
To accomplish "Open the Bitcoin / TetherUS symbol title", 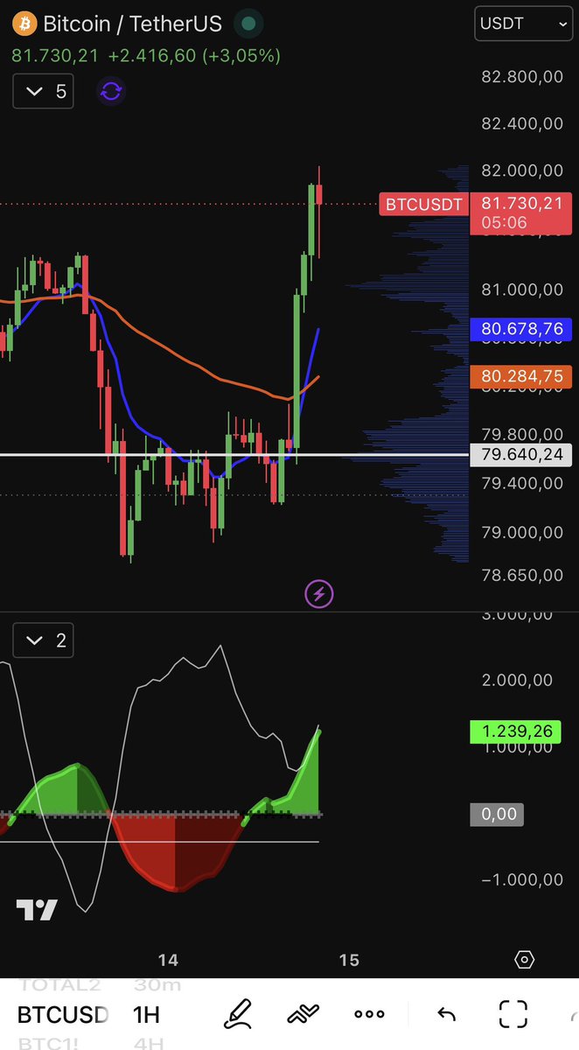I will (133, 24).
